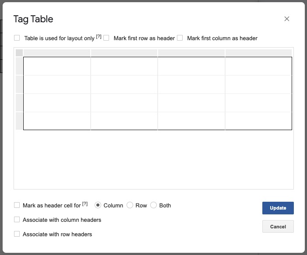The image size is (307, 255).
Task: Click the blue Update button
Action: [278, 208]
